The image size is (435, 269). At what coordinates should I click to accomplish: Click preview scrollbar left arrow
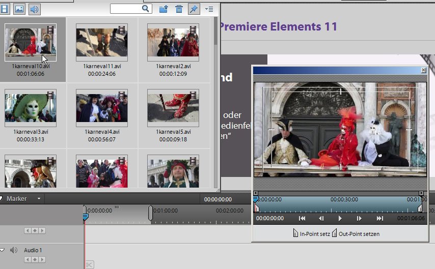coord(256,193)
